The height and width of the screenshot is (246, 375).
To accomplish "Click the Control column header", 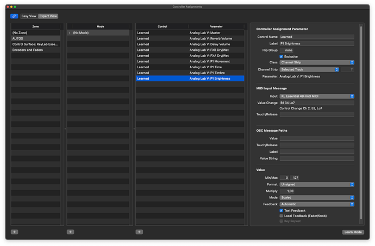I will point(162,27).
